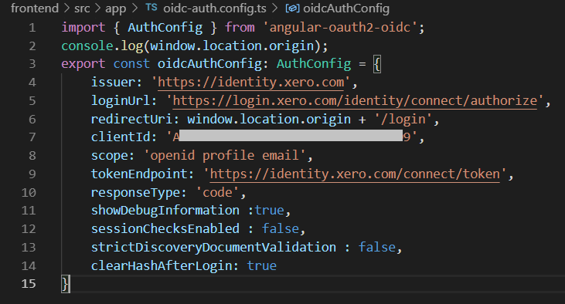Screen dimensions: 565x304
Task: Click the chevron after 'frontend' in breadcrumb
Action: [66, 8]
